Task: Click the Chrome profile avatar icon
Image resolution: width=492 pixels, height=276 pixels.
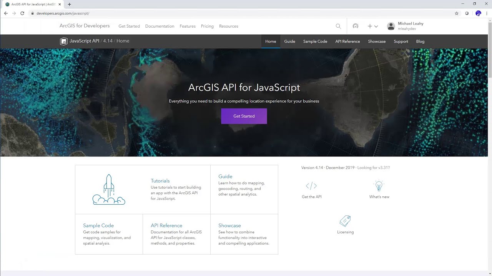Action: (478, 13)
